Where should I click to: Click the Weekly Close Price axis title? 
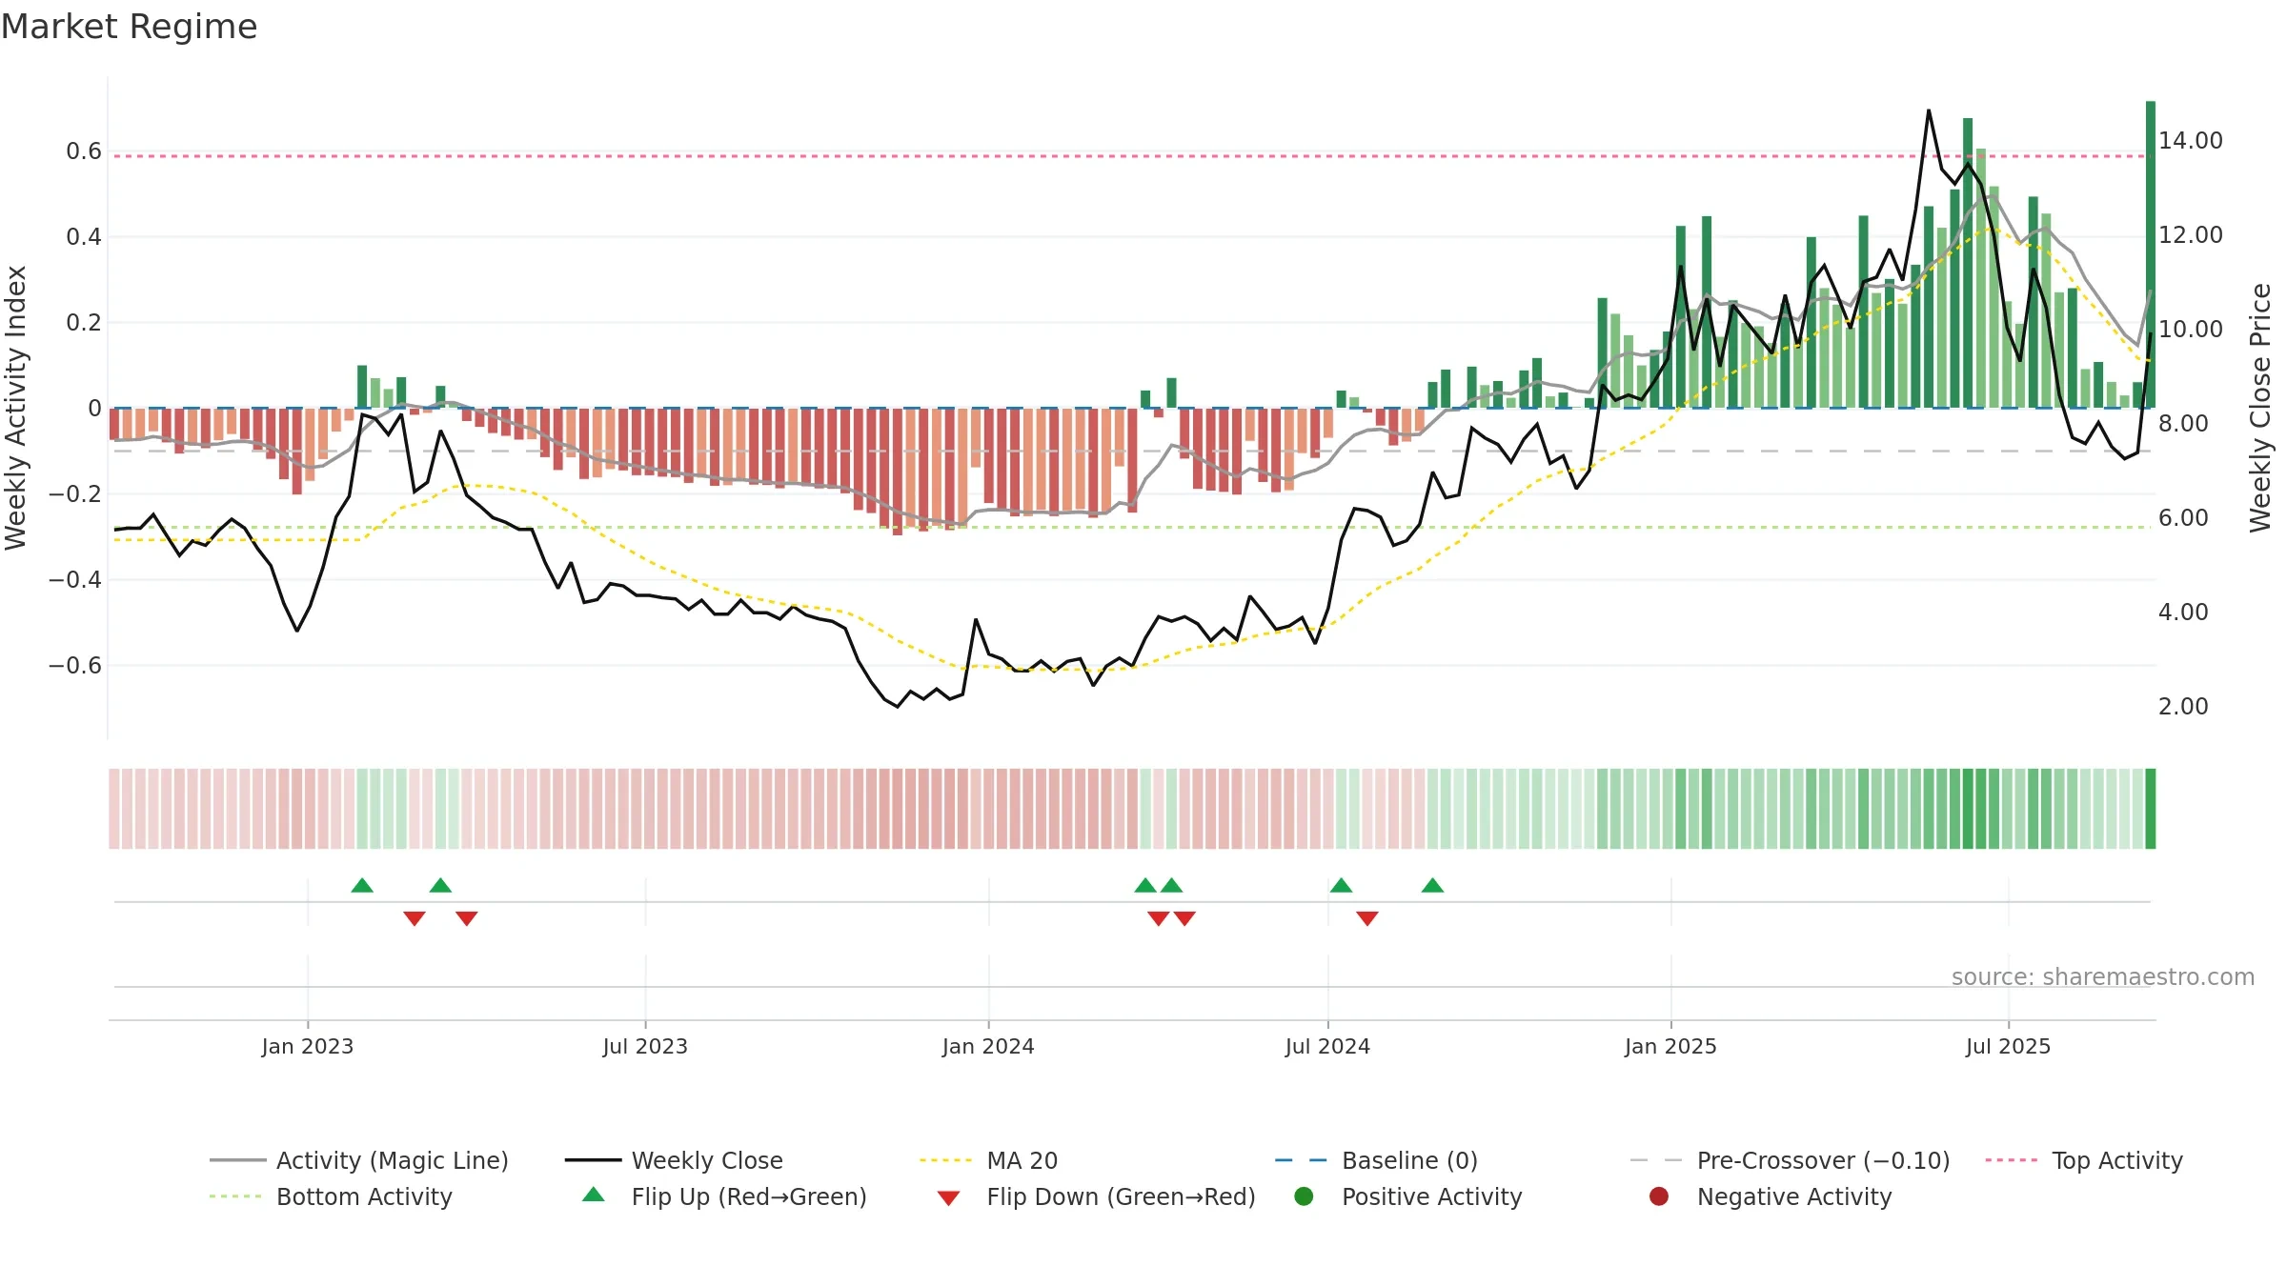pos(2260,408)
